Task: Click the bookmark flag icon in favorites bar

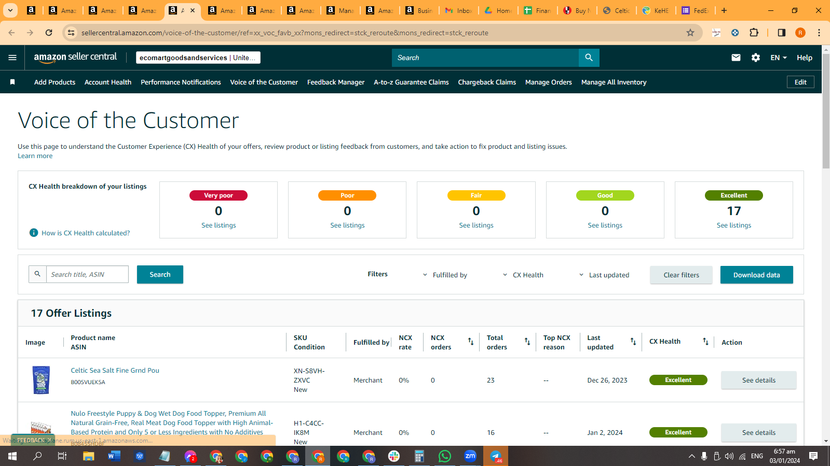Action: coord(12,82)
